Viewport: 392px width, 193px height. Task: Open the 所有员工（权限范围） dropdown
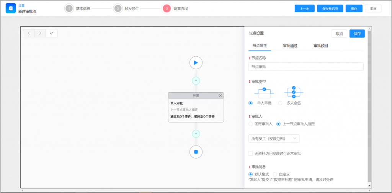pyautogui.click(x=274, y=138)
